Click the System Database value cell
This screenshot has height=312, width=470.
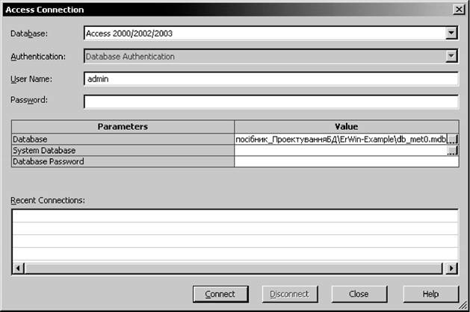pos(340,150)
